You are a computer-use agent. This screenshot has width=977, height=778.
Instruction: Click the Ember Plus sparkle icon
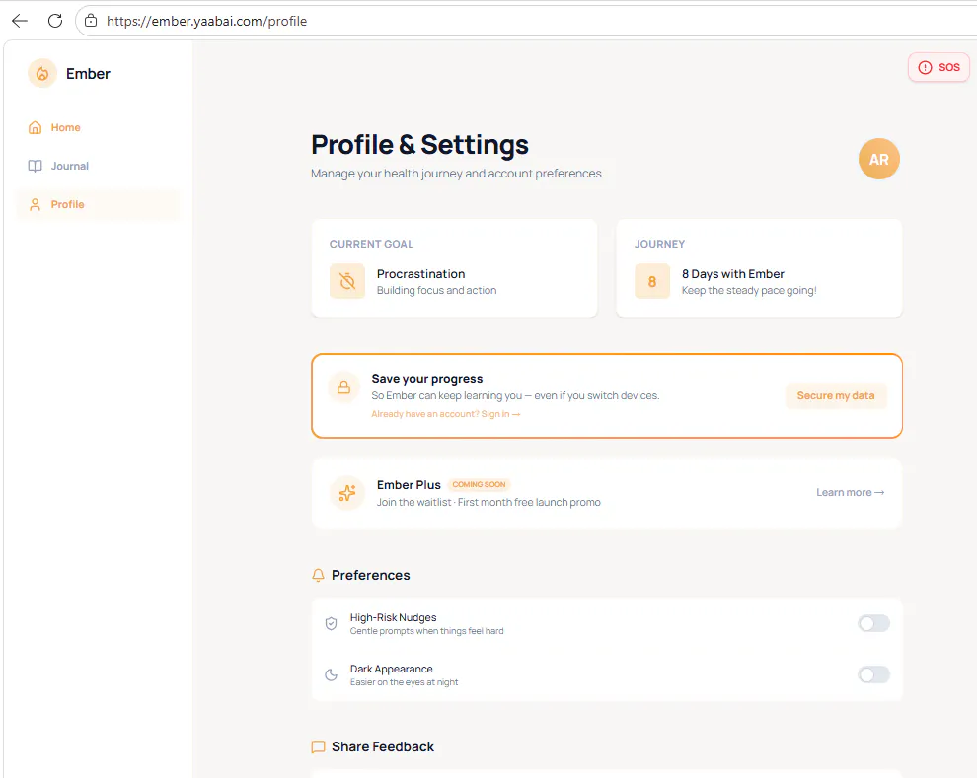tap(347, 493)
